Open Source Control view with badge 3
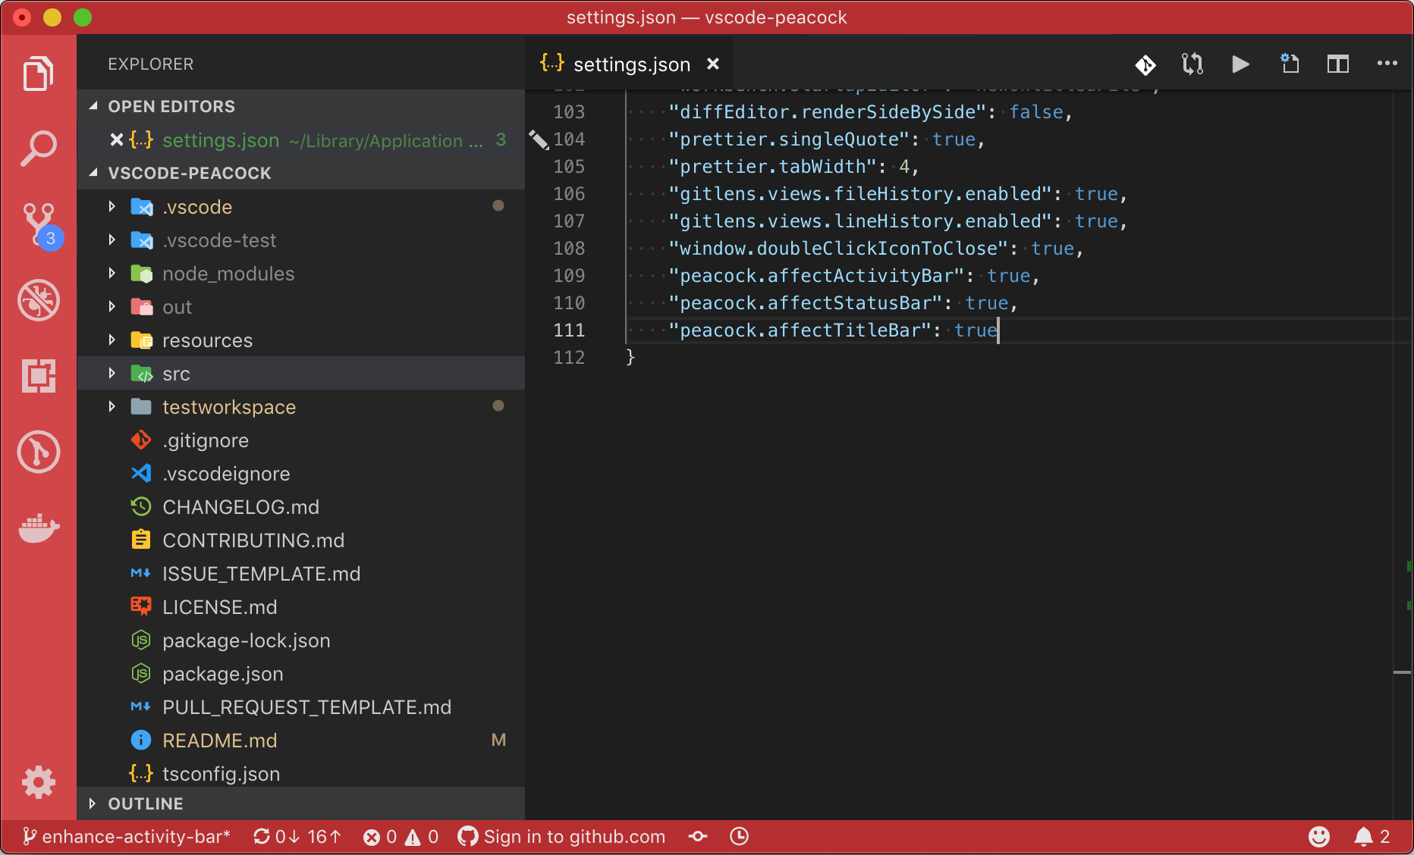The image size is (1414, 855). (x=40, y=225)
